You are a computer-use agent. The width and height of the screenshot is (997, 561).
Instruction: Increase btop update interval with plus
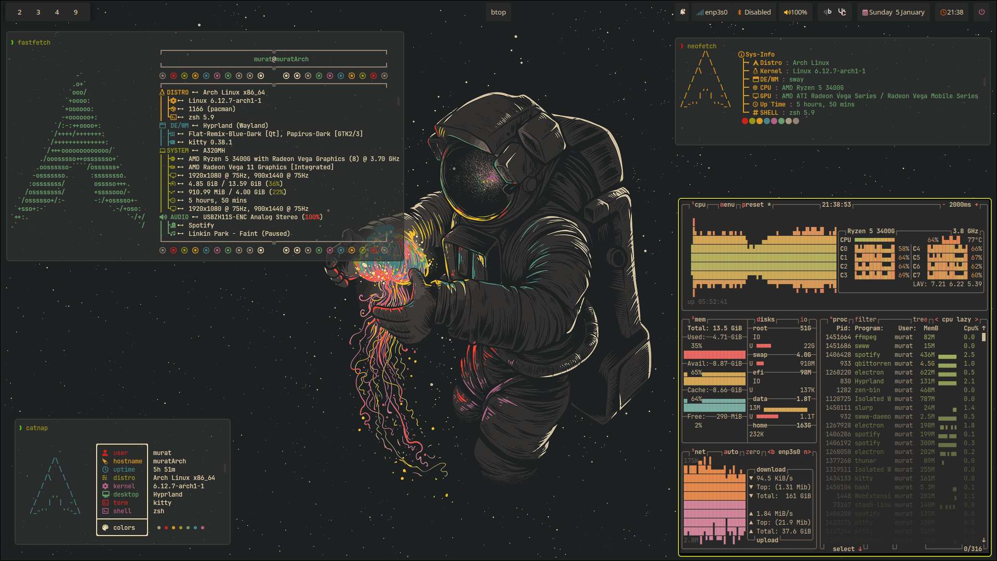976,205
